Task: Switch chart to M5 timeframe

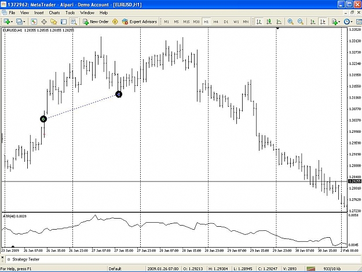Action: pyautogui.click(x=177, y=21)
